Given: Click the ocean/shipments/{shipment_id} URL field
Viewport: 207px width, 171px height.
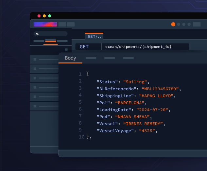Looking at the screenshot, I should point(145,47).
